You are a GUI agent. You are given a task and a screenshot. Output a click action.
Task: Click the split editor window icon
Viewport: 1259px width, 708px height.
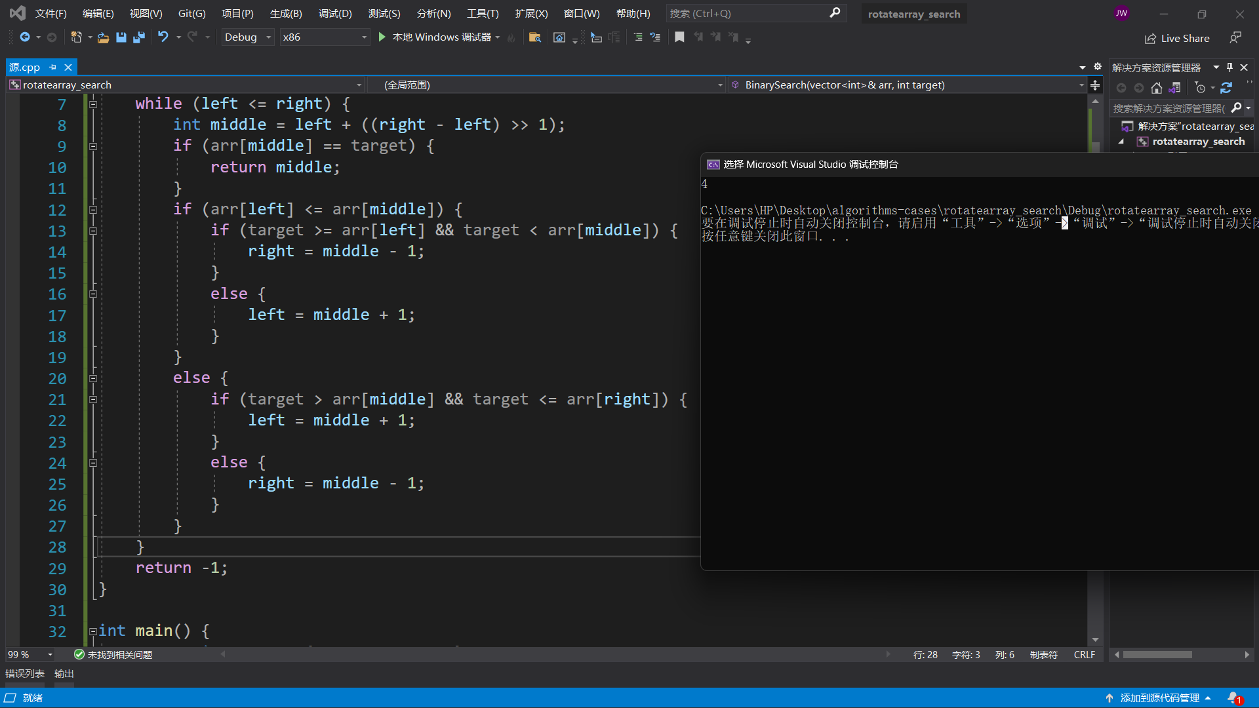1095,85
